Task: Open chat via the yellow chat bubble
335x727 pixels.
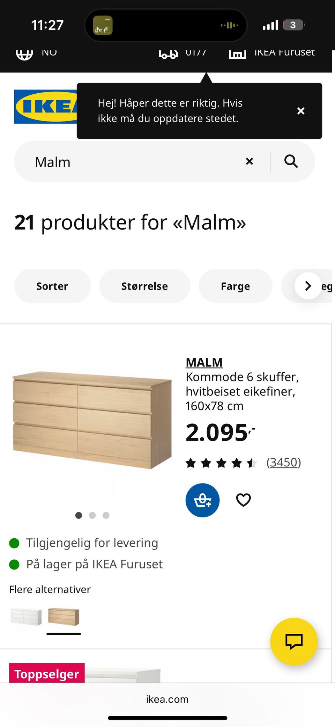Action: click(294, 641)
